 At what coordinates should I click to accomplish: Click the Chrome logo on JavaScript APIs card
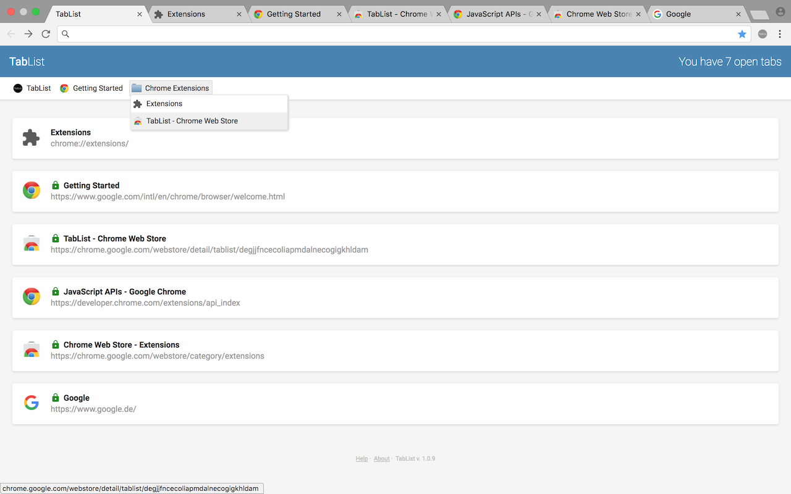pos(32,296)
